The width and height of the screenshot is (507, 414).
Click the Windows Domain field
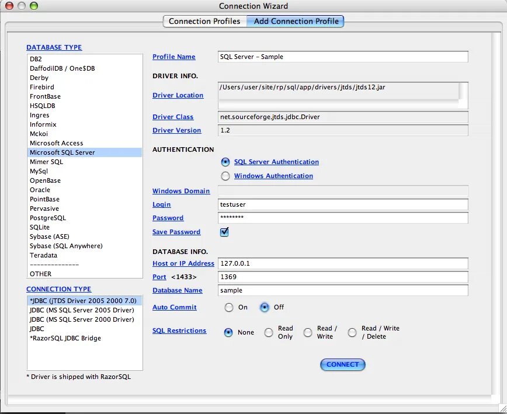click(x=343, y=191)
